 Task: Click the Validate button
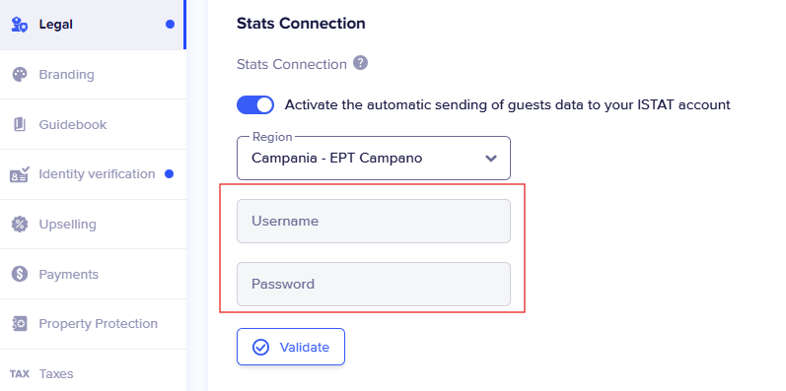tap(291, 347)
